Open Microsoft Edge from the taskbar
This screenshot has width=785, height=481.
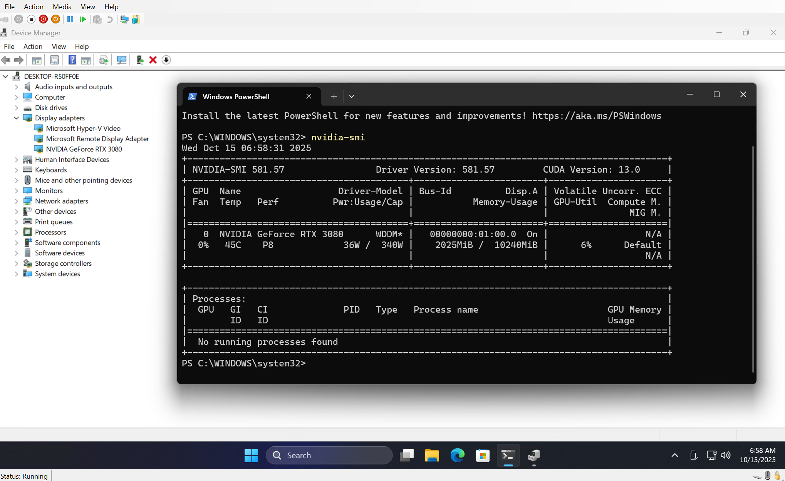[x=457, y=455]
